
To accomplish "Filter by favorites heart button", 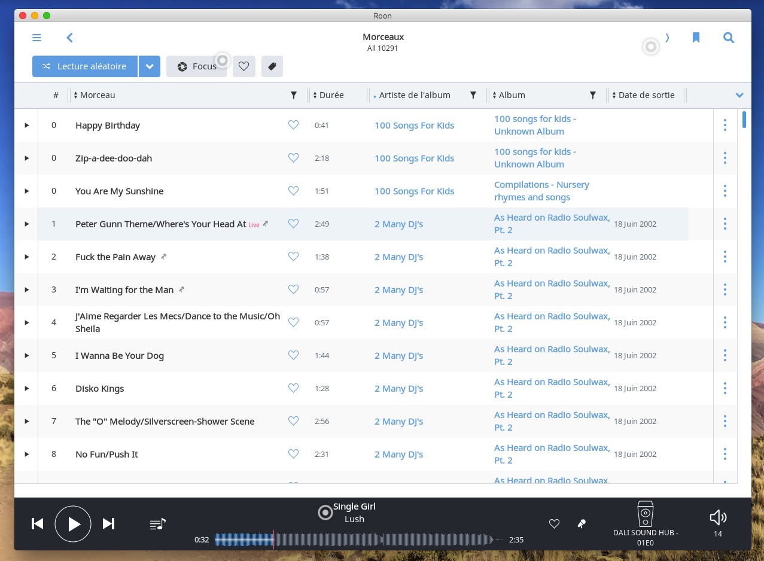I will (x=244, y=66).
